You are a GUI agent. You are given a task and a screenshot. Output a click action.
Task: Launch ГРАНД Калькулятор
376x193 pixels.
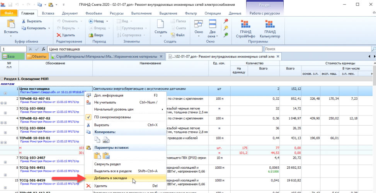click(270, 29)
